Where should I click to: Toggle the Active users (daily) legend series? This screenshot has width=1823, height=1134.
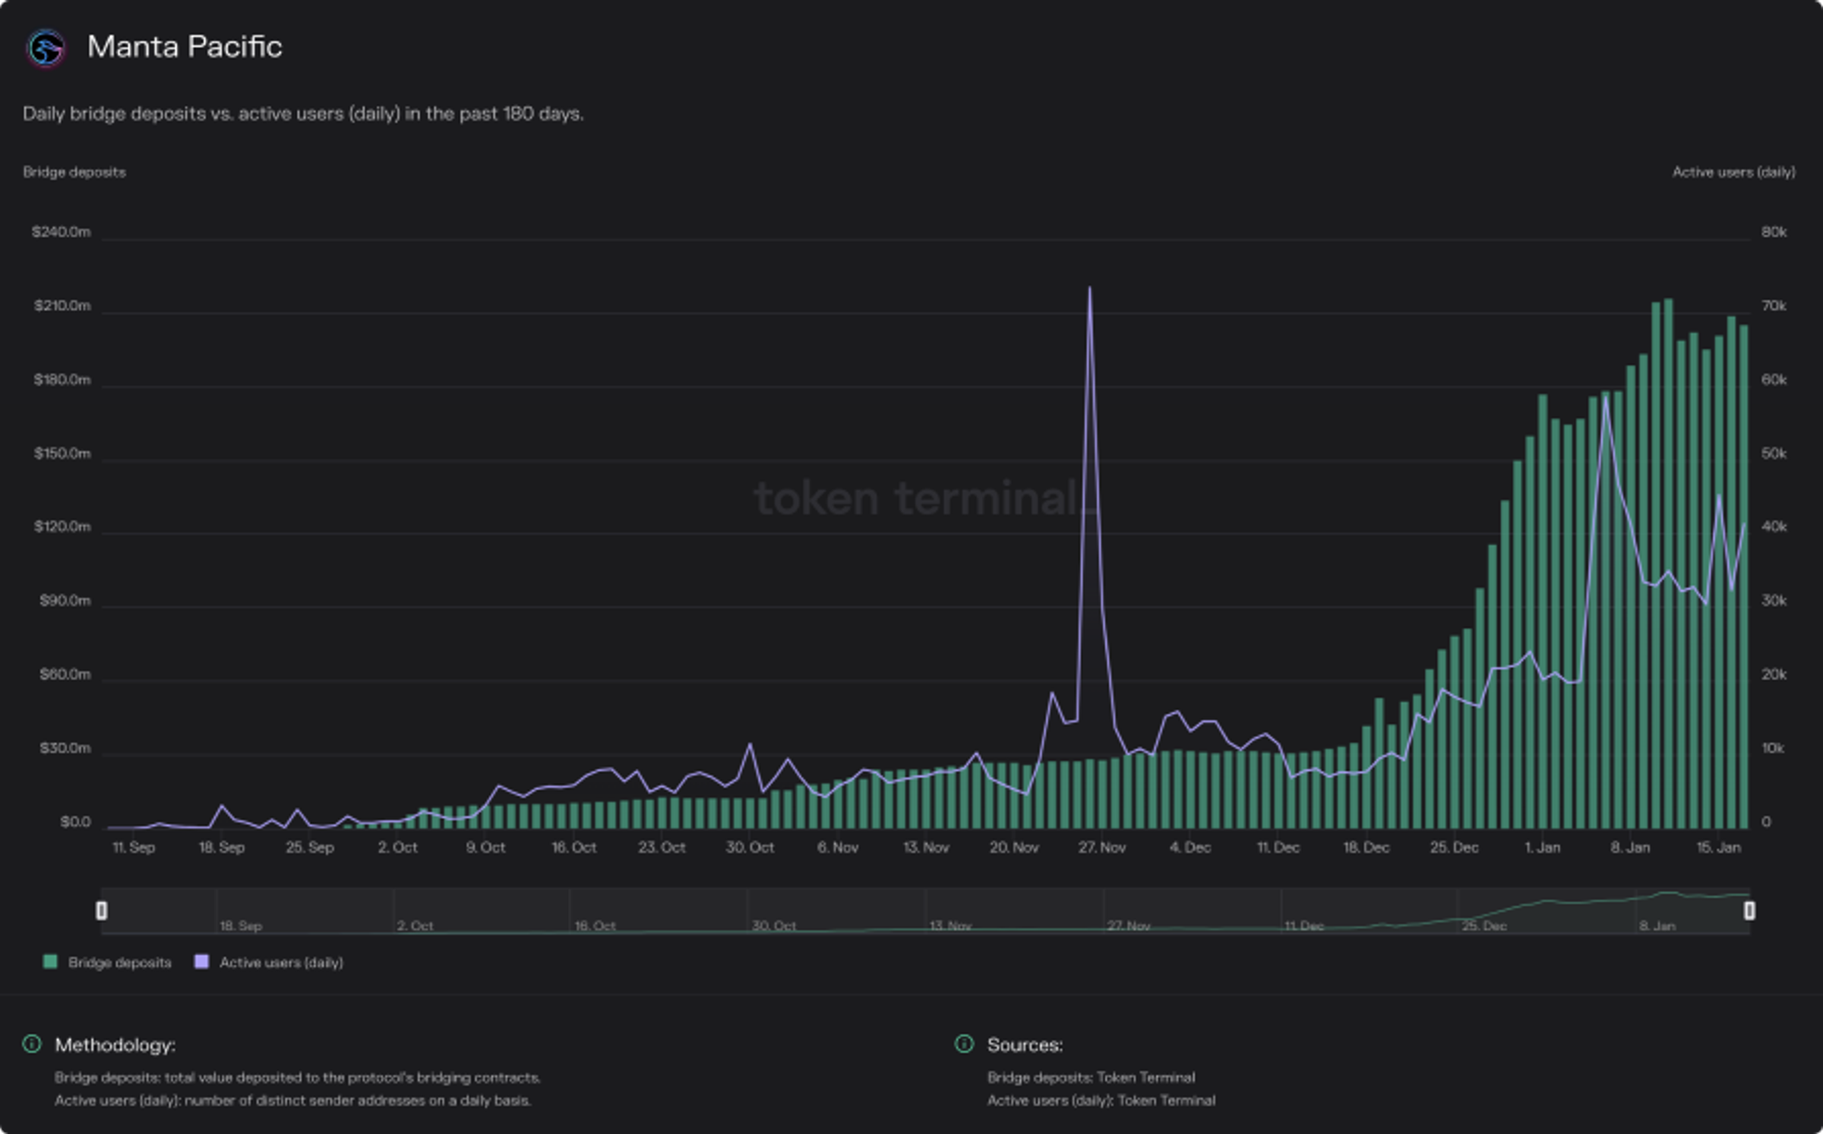coord(281,962)
